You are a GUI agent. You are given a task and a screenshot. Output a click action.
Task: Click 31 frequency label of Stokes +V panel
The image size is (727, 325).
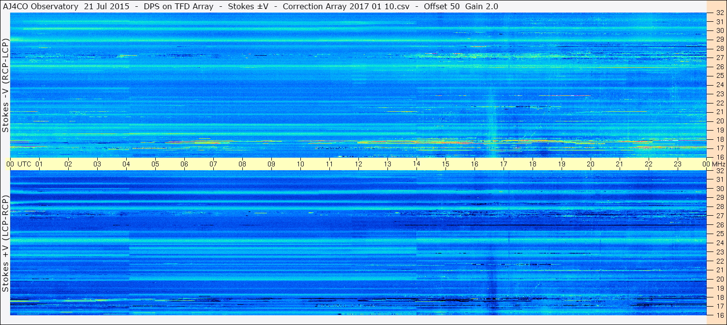point(720,179)
